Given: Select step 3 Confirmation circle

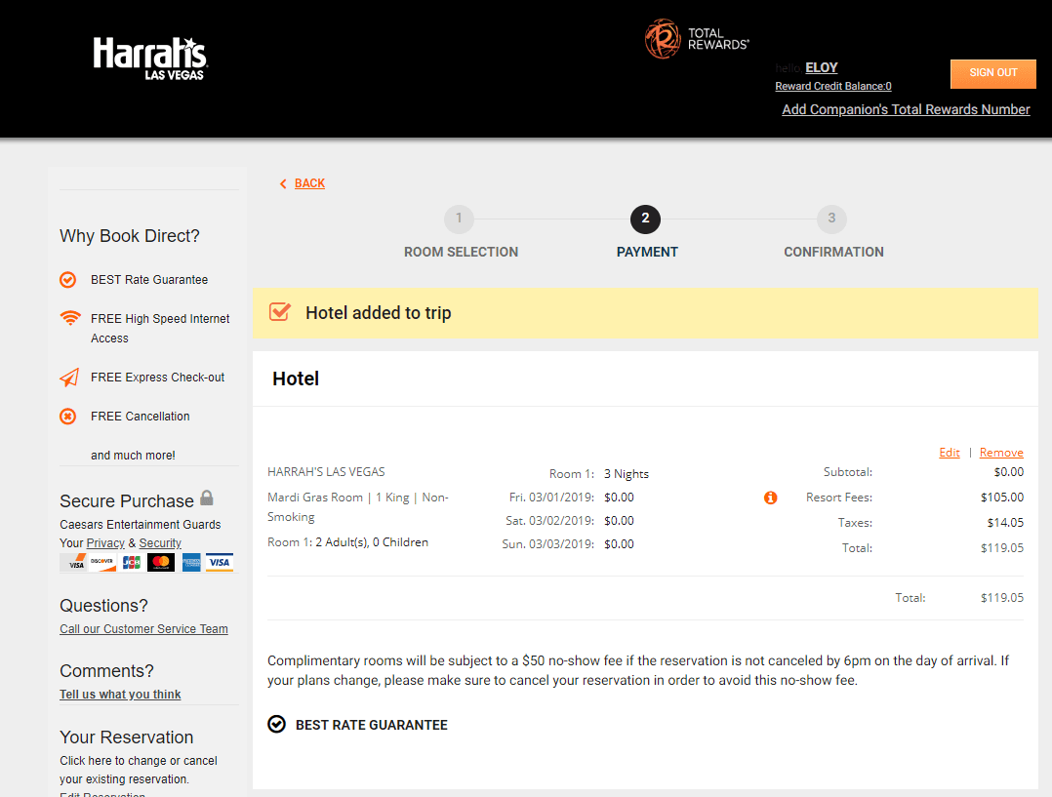Looking at the screenshot, I should pos(831,219).
